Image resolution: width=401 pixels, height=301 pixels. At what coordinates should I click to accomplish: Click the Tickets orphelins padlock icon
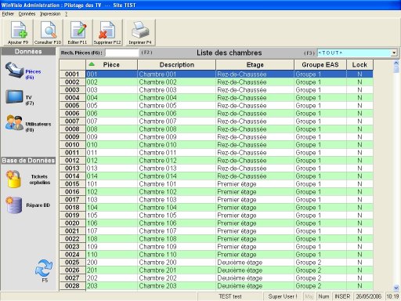[x=14, y=179]
